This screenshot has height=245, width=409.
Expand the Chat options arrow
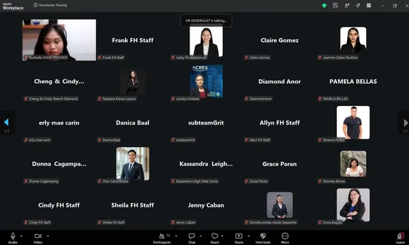200,236
